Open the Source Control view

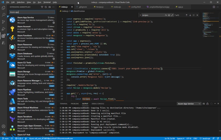(3, 22)
